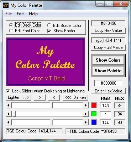Click the purple color preview panel
The height and width of the screenshot is (142, 131).
[46, 62]
